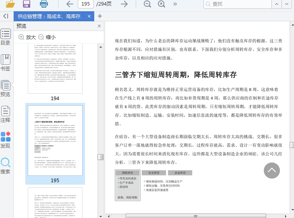This screenshot has height=218, width=294.
Task: Edit the page number field showing 195
Action: (x=85, y=4)
